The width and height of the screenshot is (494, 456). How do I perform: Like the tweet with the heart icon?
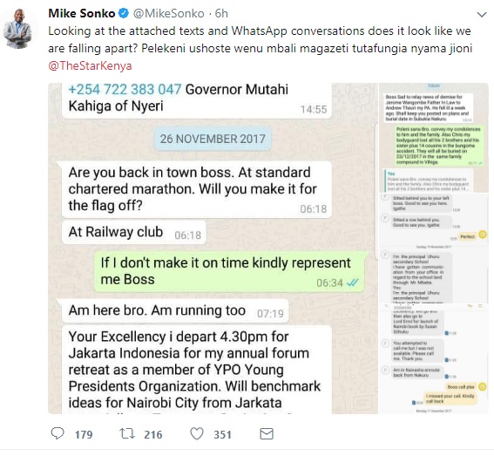[197, 433]
